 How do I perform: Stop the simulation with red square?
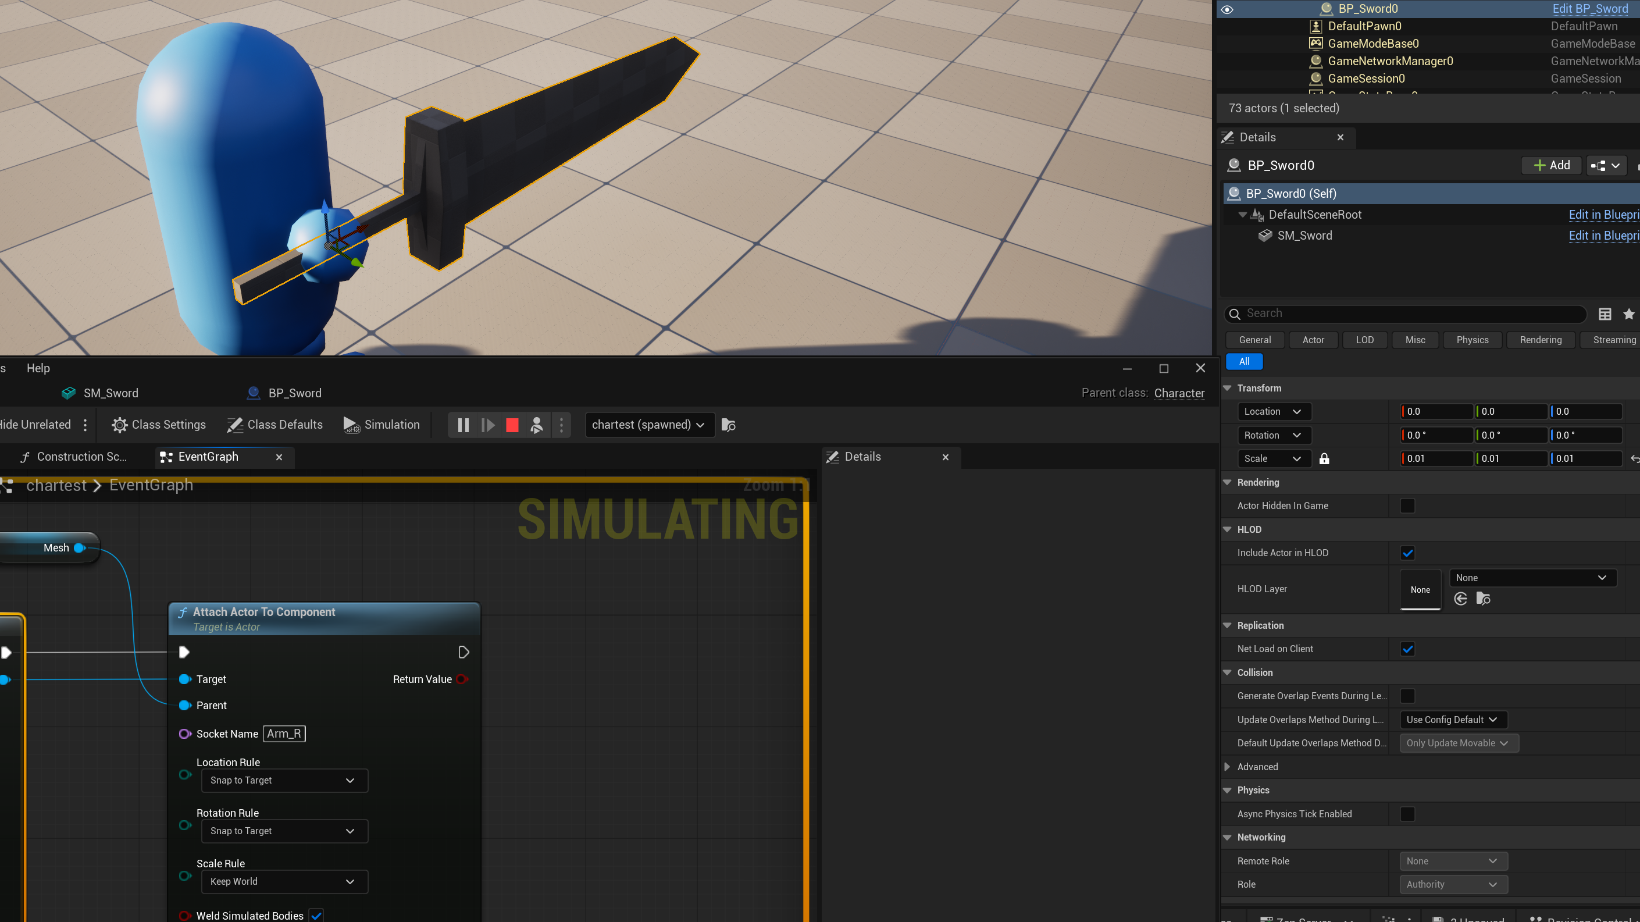pos(512,425)
